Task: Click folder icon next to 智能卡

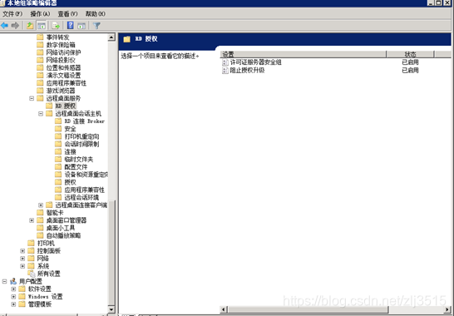Action: [40, 213]
